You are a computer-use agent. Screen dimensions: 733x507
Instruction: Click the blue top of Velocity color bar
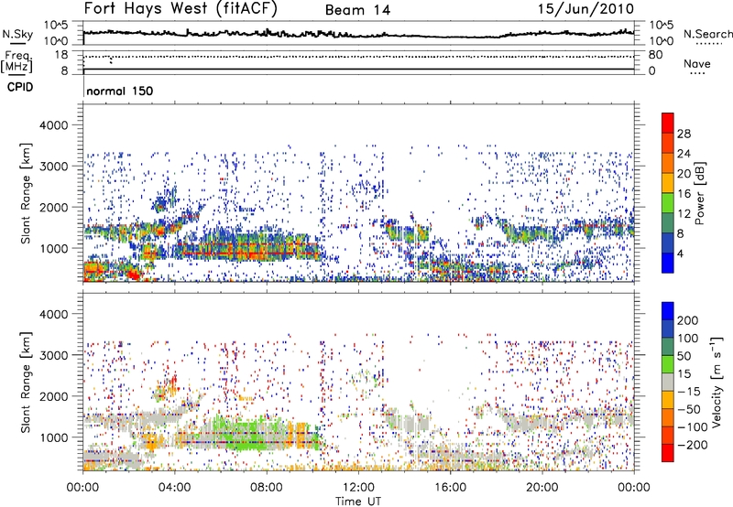[668, 311]
